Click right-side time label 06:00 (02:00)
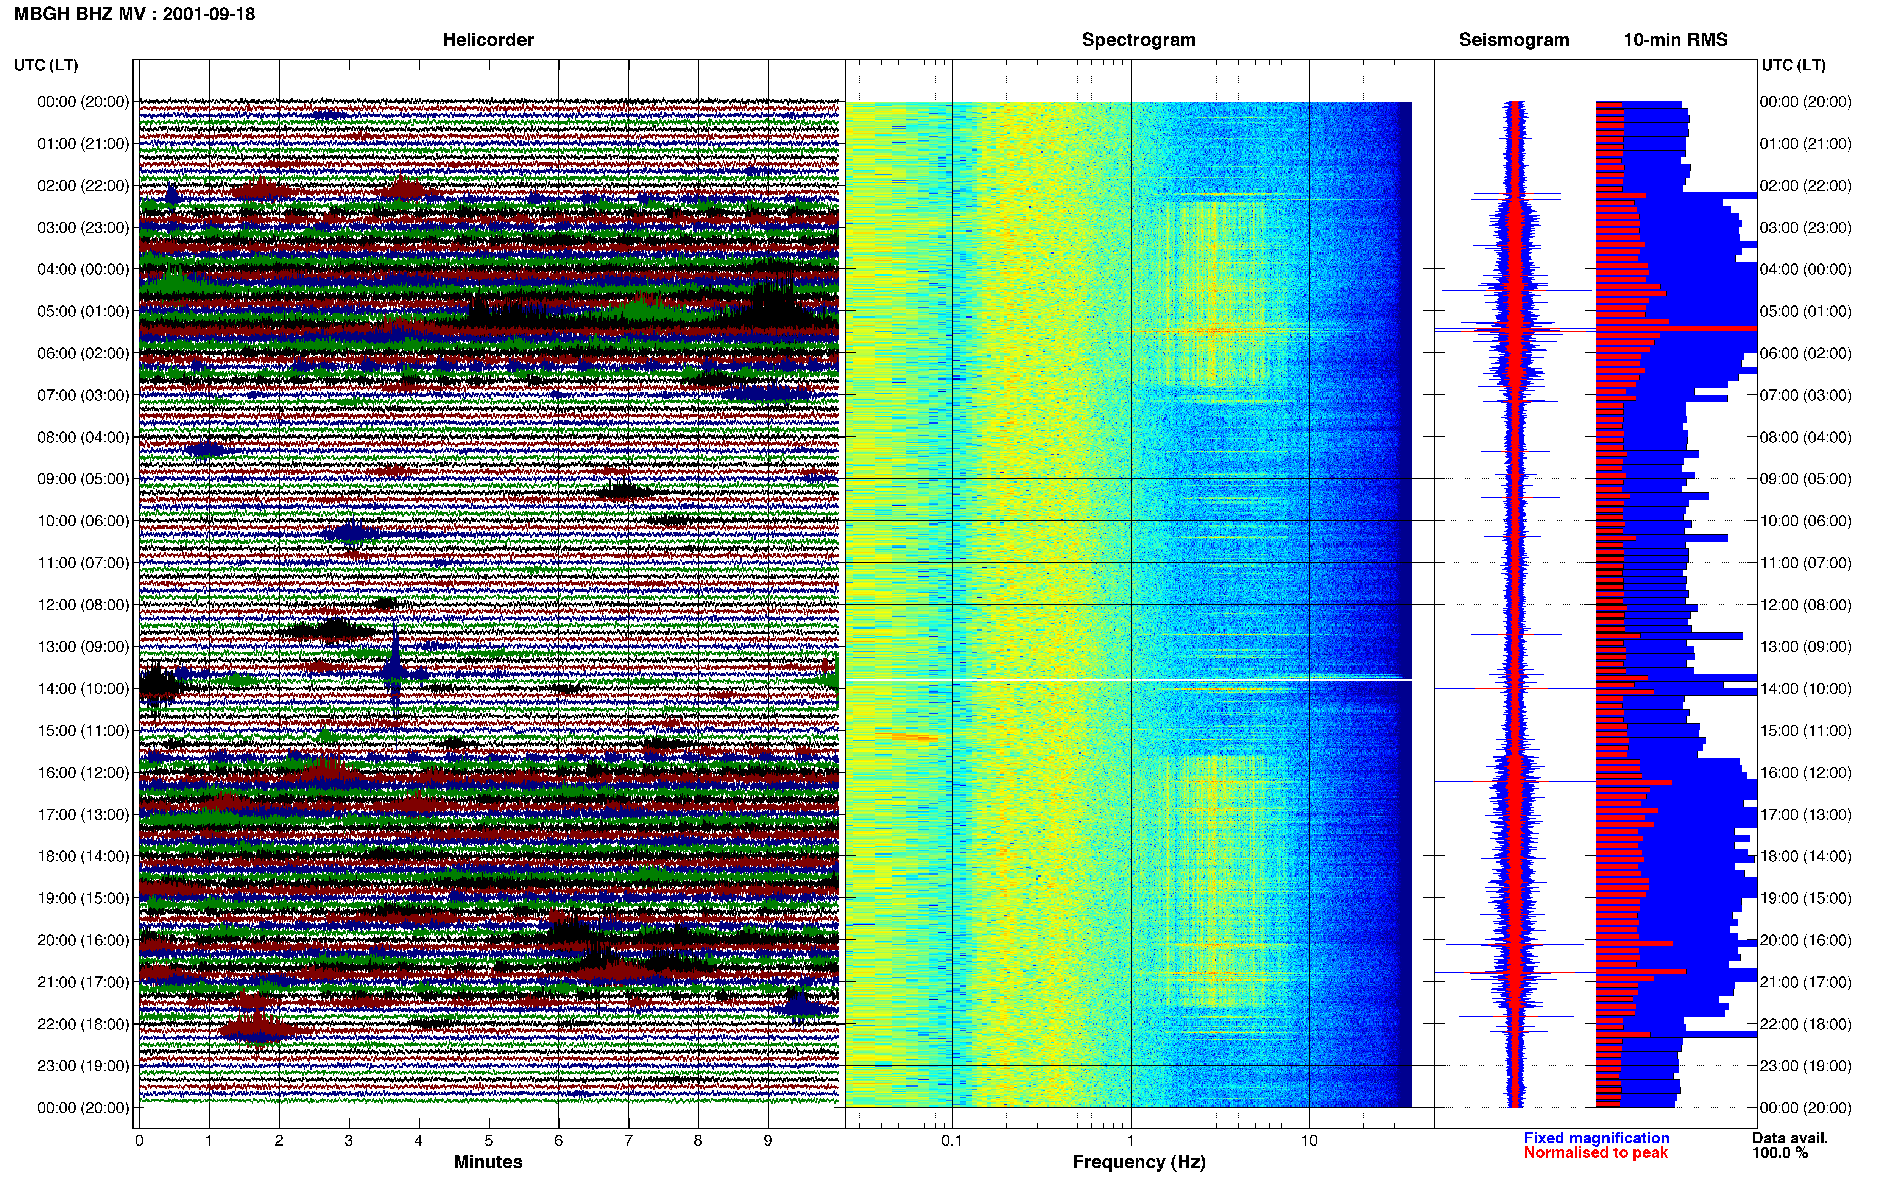This screenshot has height=1188, width=1900. [x=1806, y=353]
